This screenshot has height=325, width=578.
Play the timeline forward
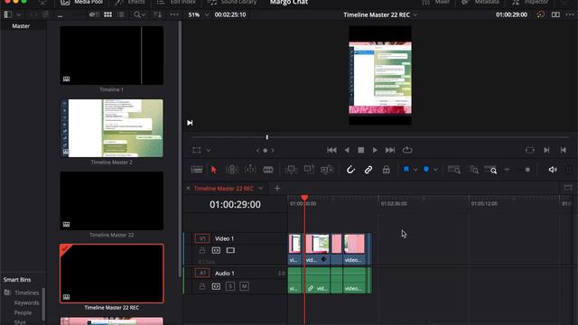(375, 150)
